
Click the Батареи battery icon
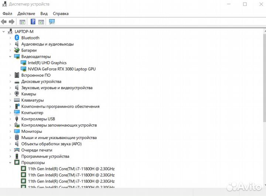point(17,50)
